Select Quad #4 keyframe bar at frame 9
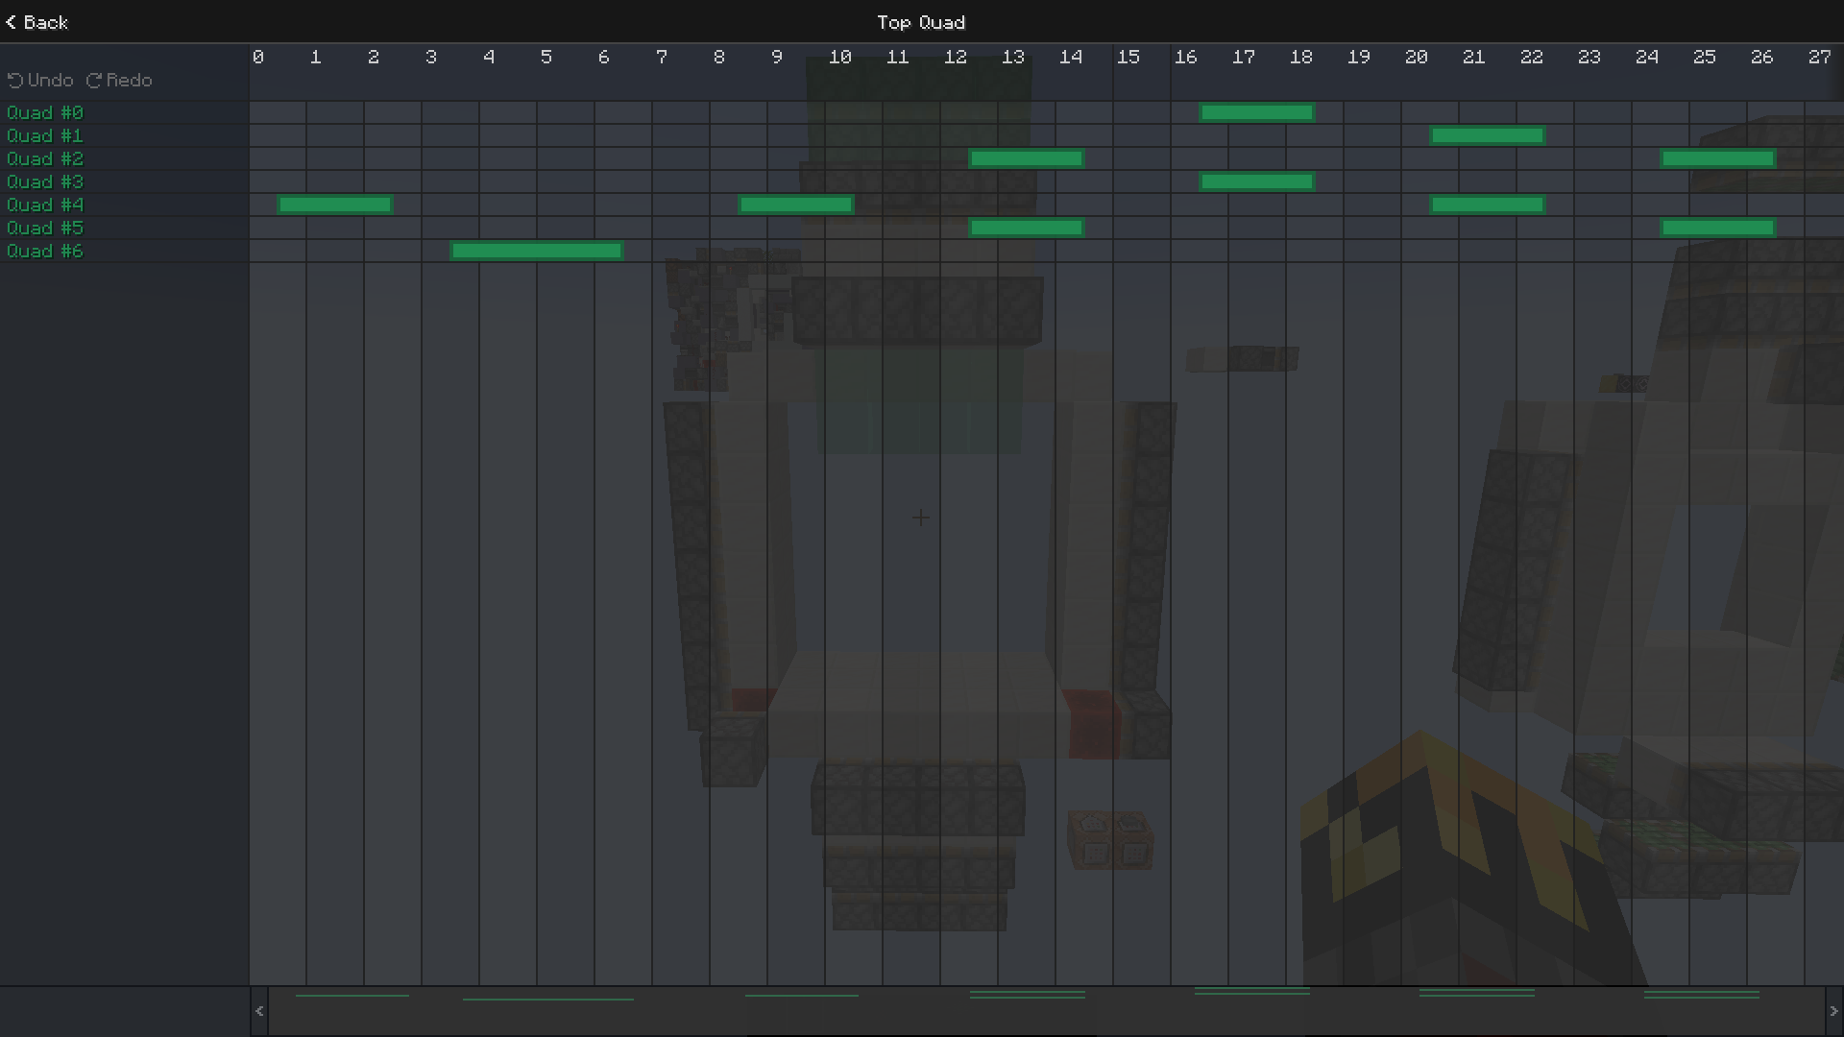The image size is (1844, 1037). [796, 205]
